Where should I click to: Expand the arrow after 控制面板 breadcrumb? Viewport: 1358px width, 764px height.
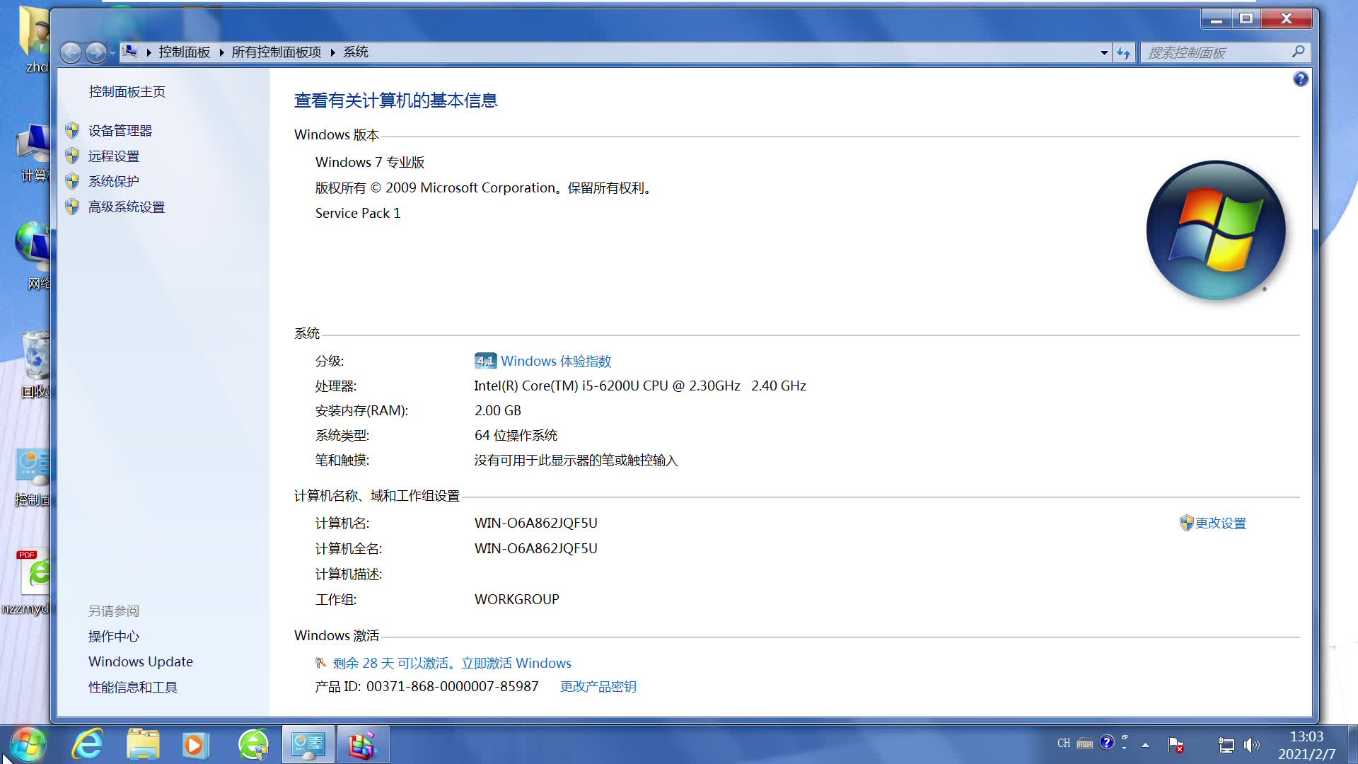[221, 52]
